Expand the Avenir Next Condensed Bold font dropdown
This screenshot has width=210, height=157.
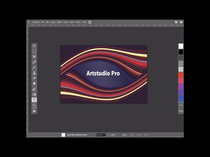(78, 135)
